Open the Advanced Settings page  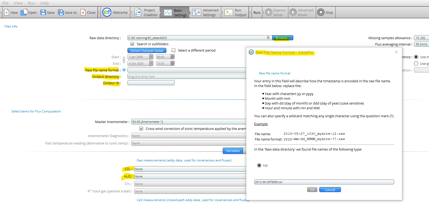click(206, 12)
